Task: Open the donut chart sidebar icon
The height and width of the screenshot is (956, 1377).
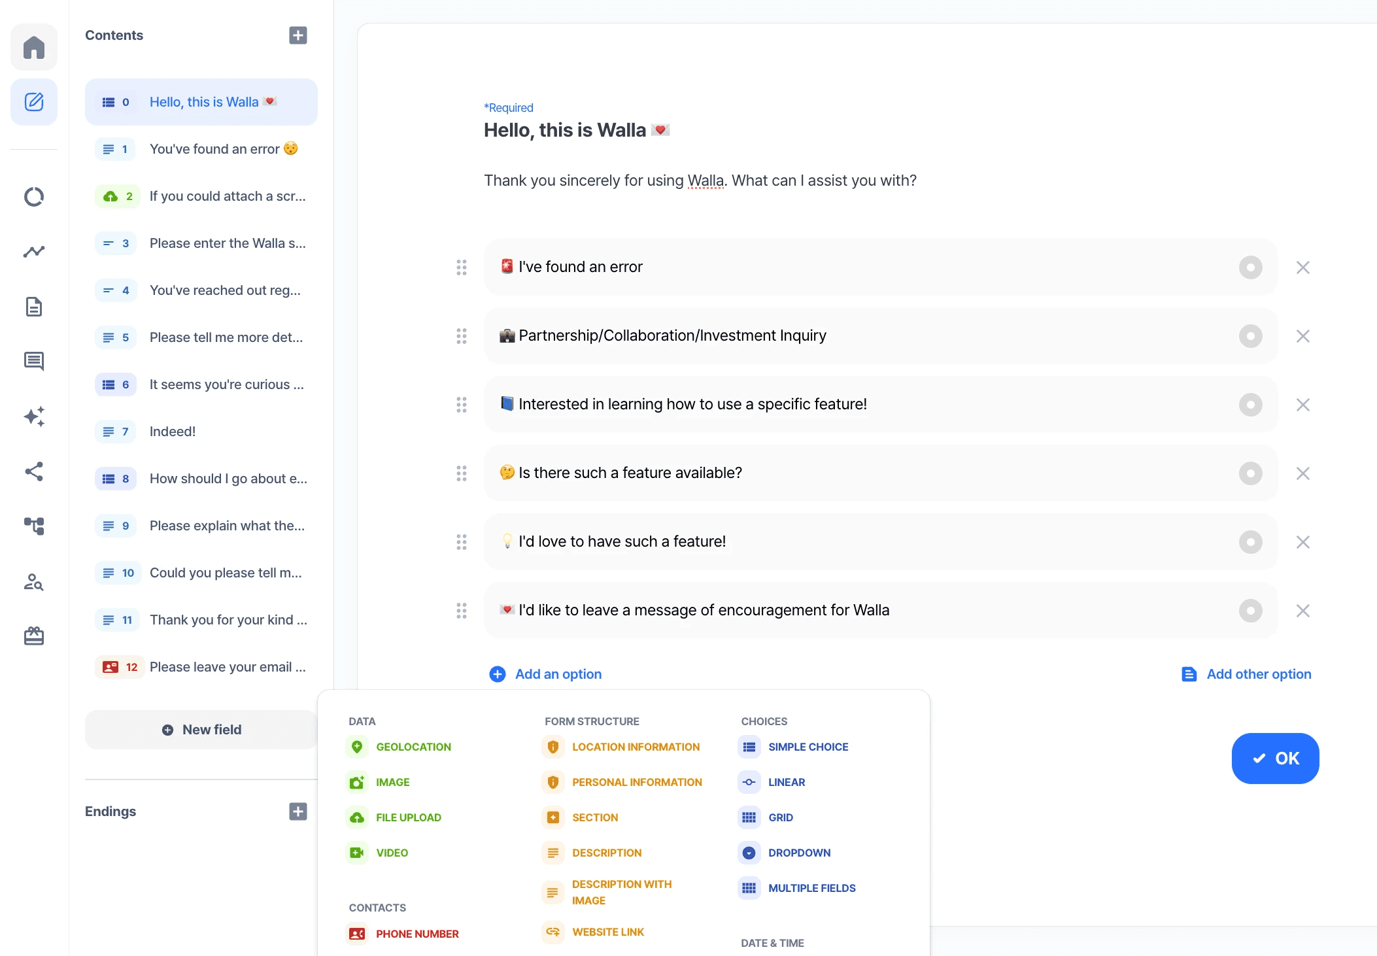Action: 34,197
